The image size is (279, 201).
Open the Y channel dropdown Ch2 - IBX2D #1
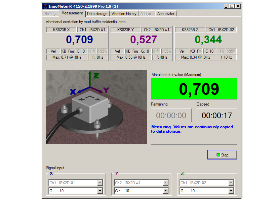click(165, 183)
